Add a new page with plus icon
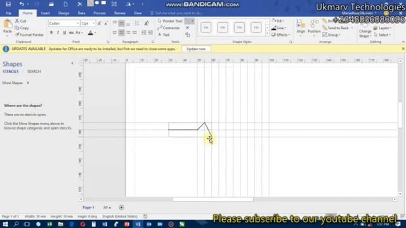Image resolution: width=406 pixels, height=228 pixels. (121, 207)
